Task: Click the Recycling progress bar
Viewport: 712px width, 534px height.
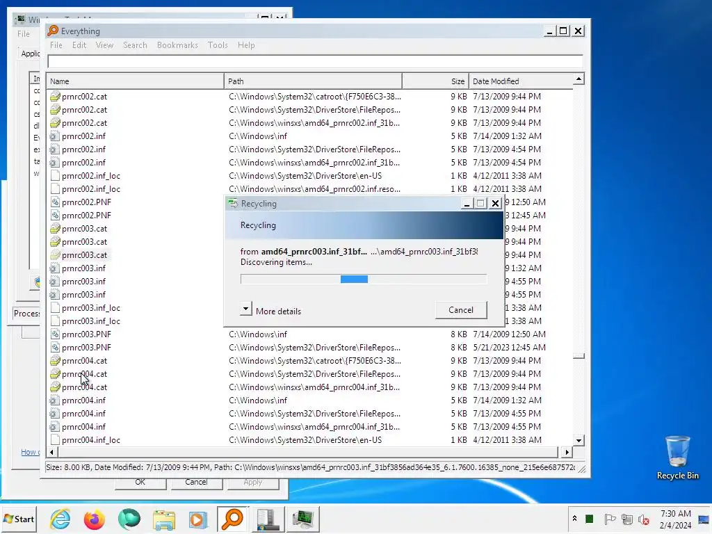Action: pyautogui.click(x=363, y=279)
